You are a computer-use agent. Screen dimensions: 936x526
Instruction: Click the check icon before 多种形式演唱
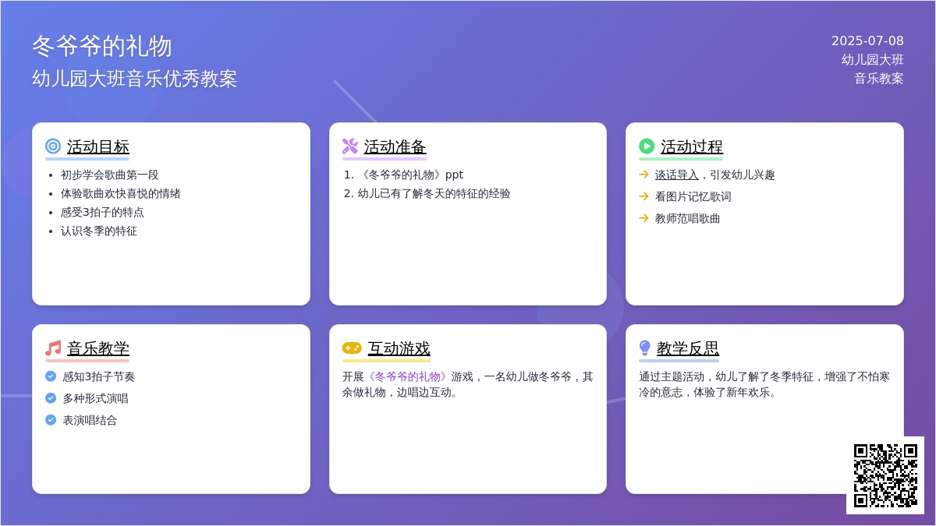tap(51, 398)
